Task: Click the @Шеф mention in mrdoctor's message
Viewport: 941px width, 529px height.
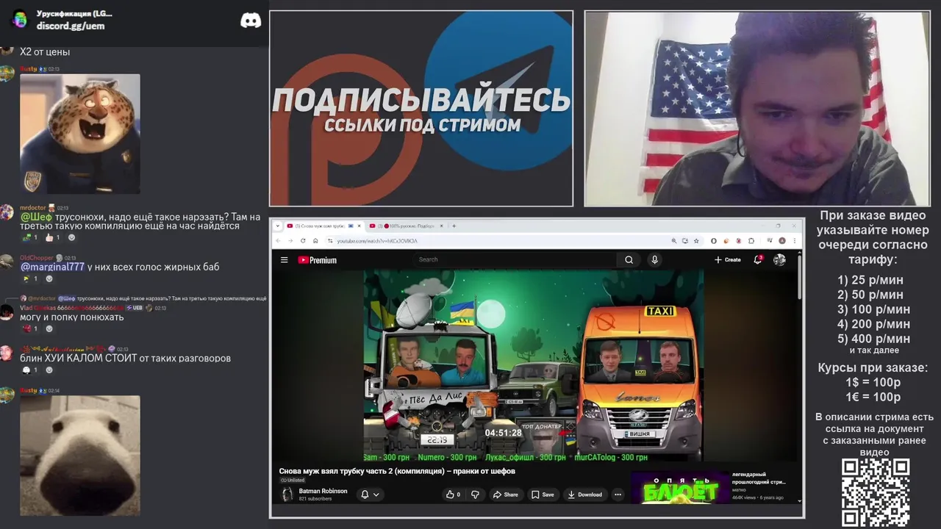Action: [36, 217]
